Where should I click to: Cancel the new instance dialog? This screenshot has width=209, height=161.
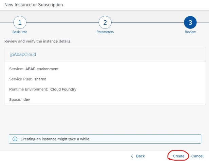click(x=197, y=156)
